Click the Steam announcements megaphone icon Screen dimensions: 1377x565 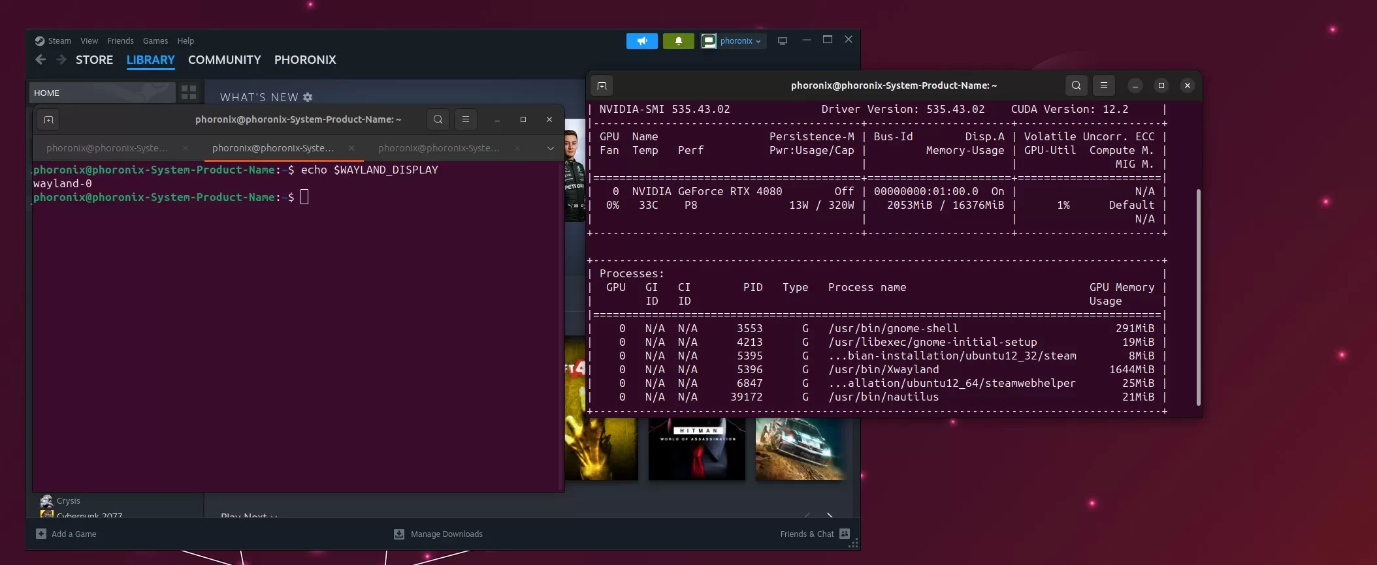click(x=641, y=41)
